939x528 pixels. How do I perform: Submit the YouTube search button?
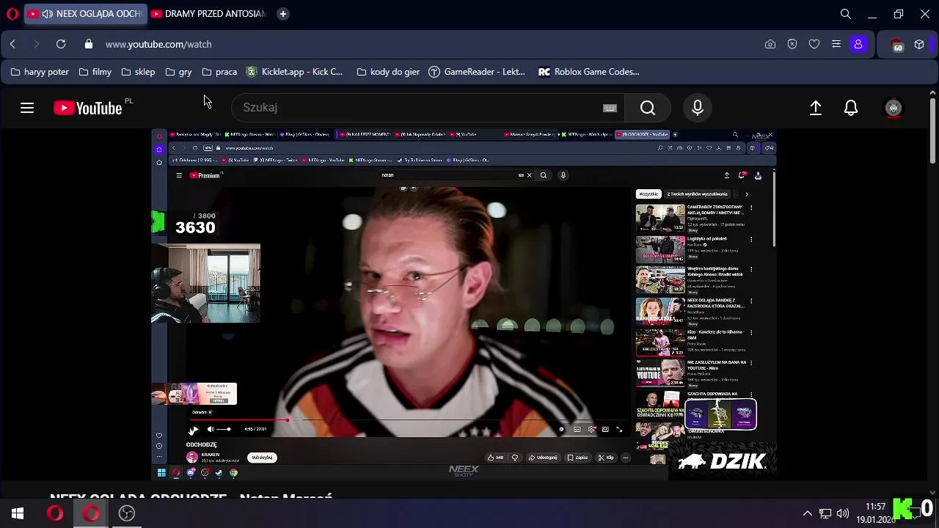(648, 108)
